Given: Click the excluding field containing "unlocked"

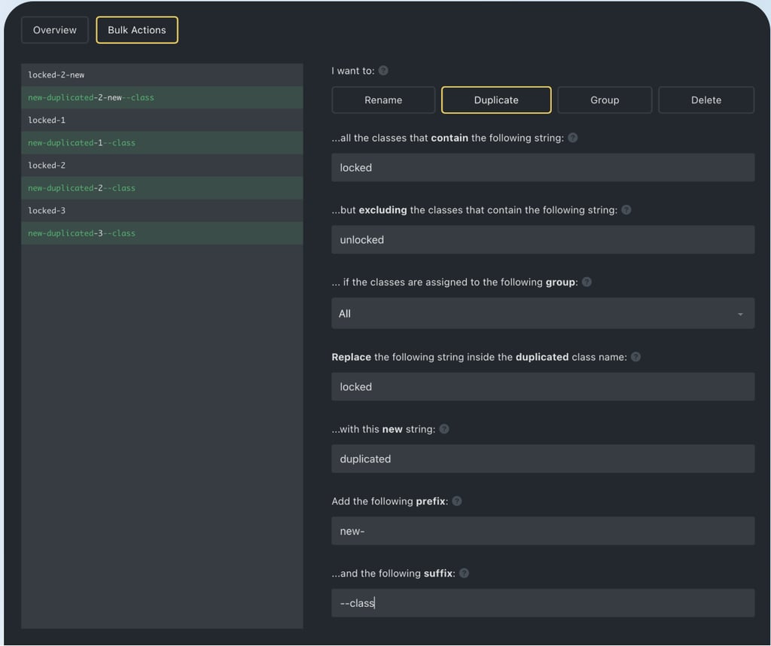Looking at the screenshot, I should (543, 240).
